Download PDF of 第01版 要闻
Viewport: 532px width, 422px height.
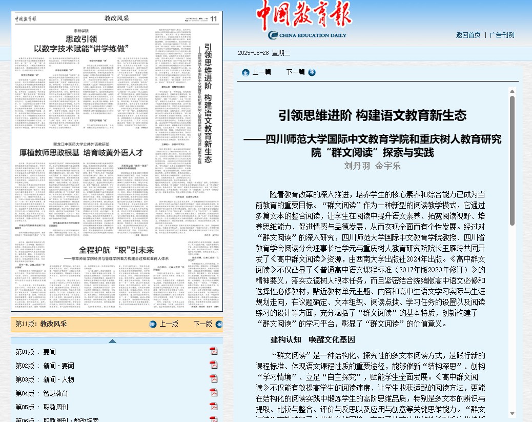(x=214, y=351)
